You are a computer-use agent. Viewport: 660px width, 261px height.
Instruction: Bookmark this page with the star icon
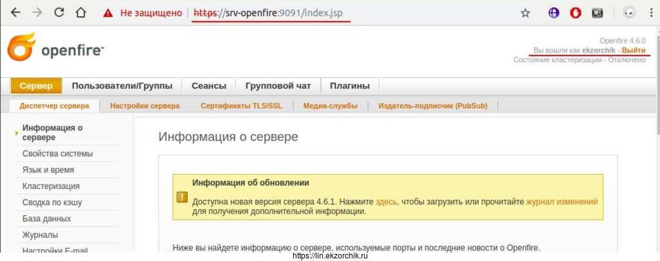click(525, 12)
